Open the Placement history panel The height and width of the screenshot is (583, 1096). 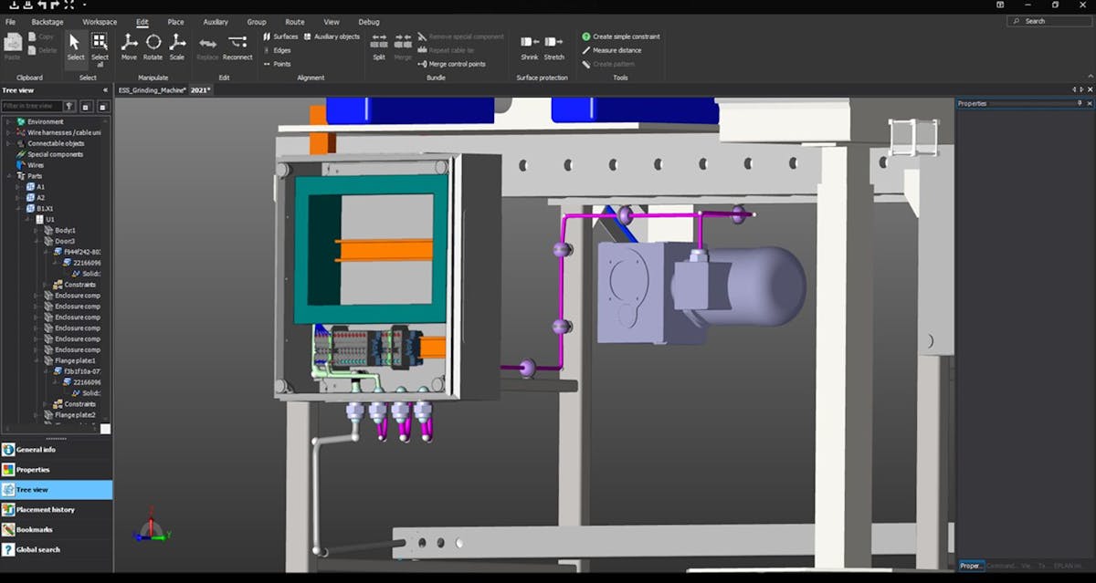point(46,509)
